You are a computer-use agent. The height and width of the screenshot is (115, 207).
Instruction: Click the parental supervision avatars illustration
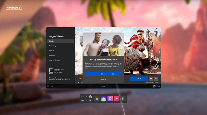point(103,44)
